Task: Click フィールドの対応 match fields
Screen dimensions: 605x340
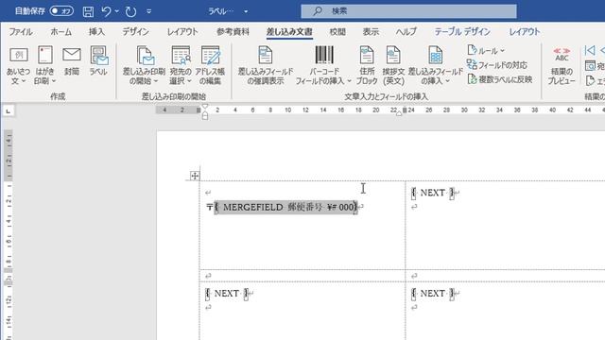Action: pos(497,65)
